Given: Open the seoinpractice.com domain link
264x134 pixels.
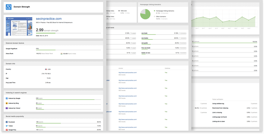Looking at the screenshot, I should pos(48,19).
